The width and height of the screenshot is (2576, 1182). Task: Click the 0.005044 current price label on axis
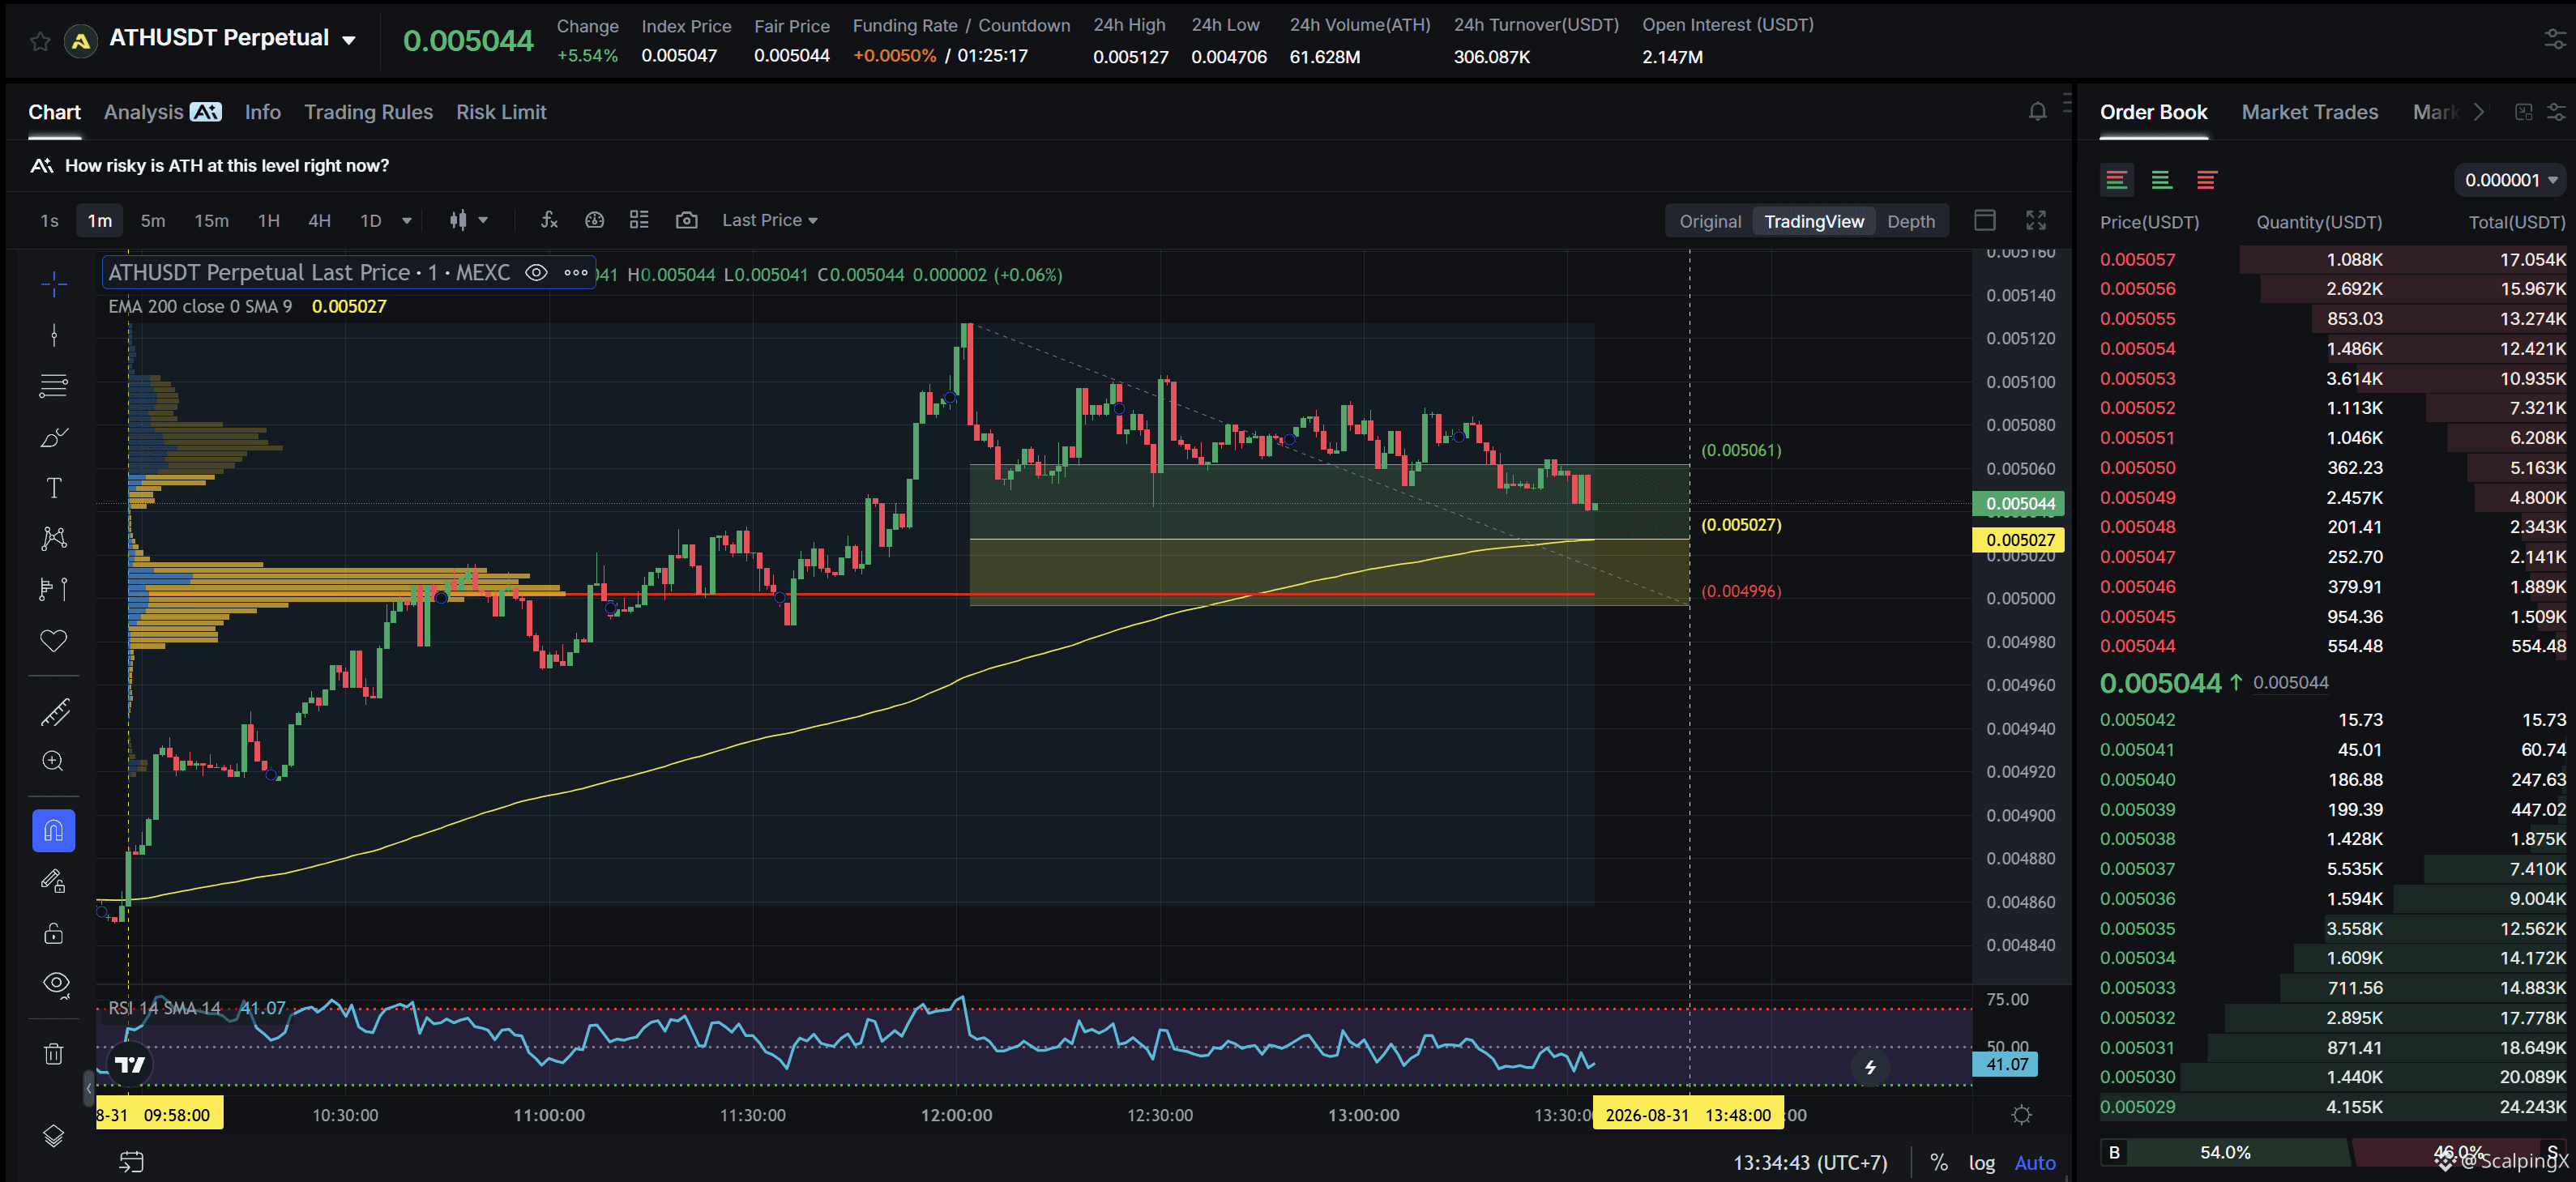coord(2019,503)
